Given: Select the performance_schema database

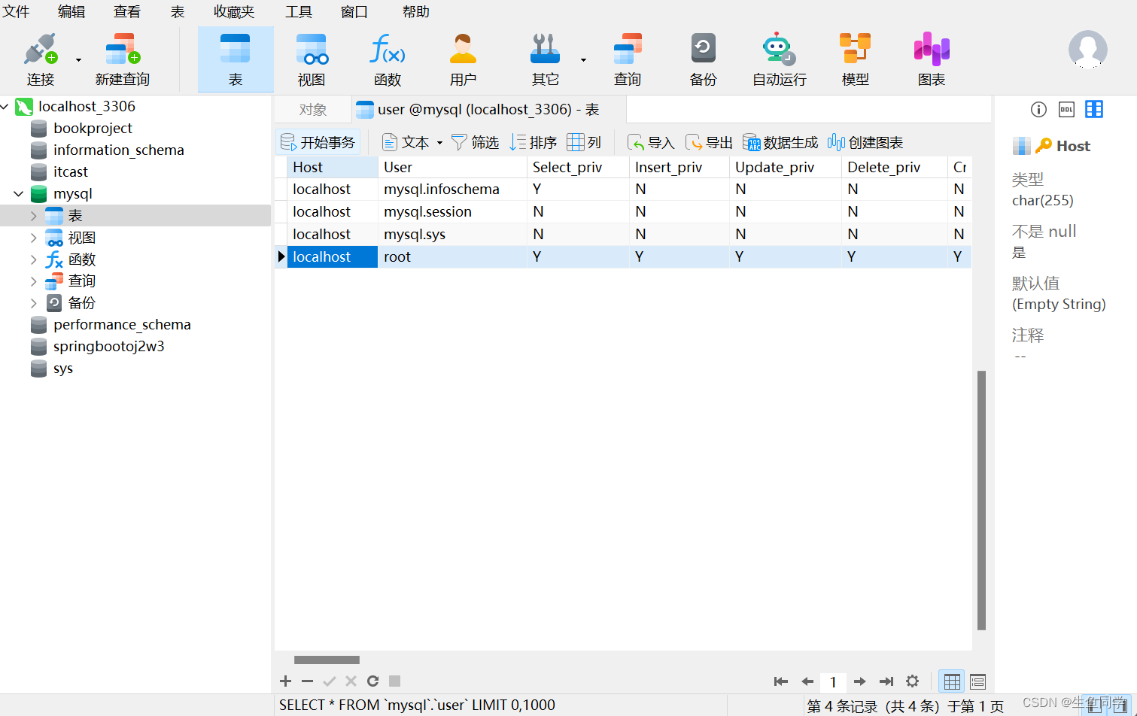Looking at the screenshot, I should click(x=122, y=325).
